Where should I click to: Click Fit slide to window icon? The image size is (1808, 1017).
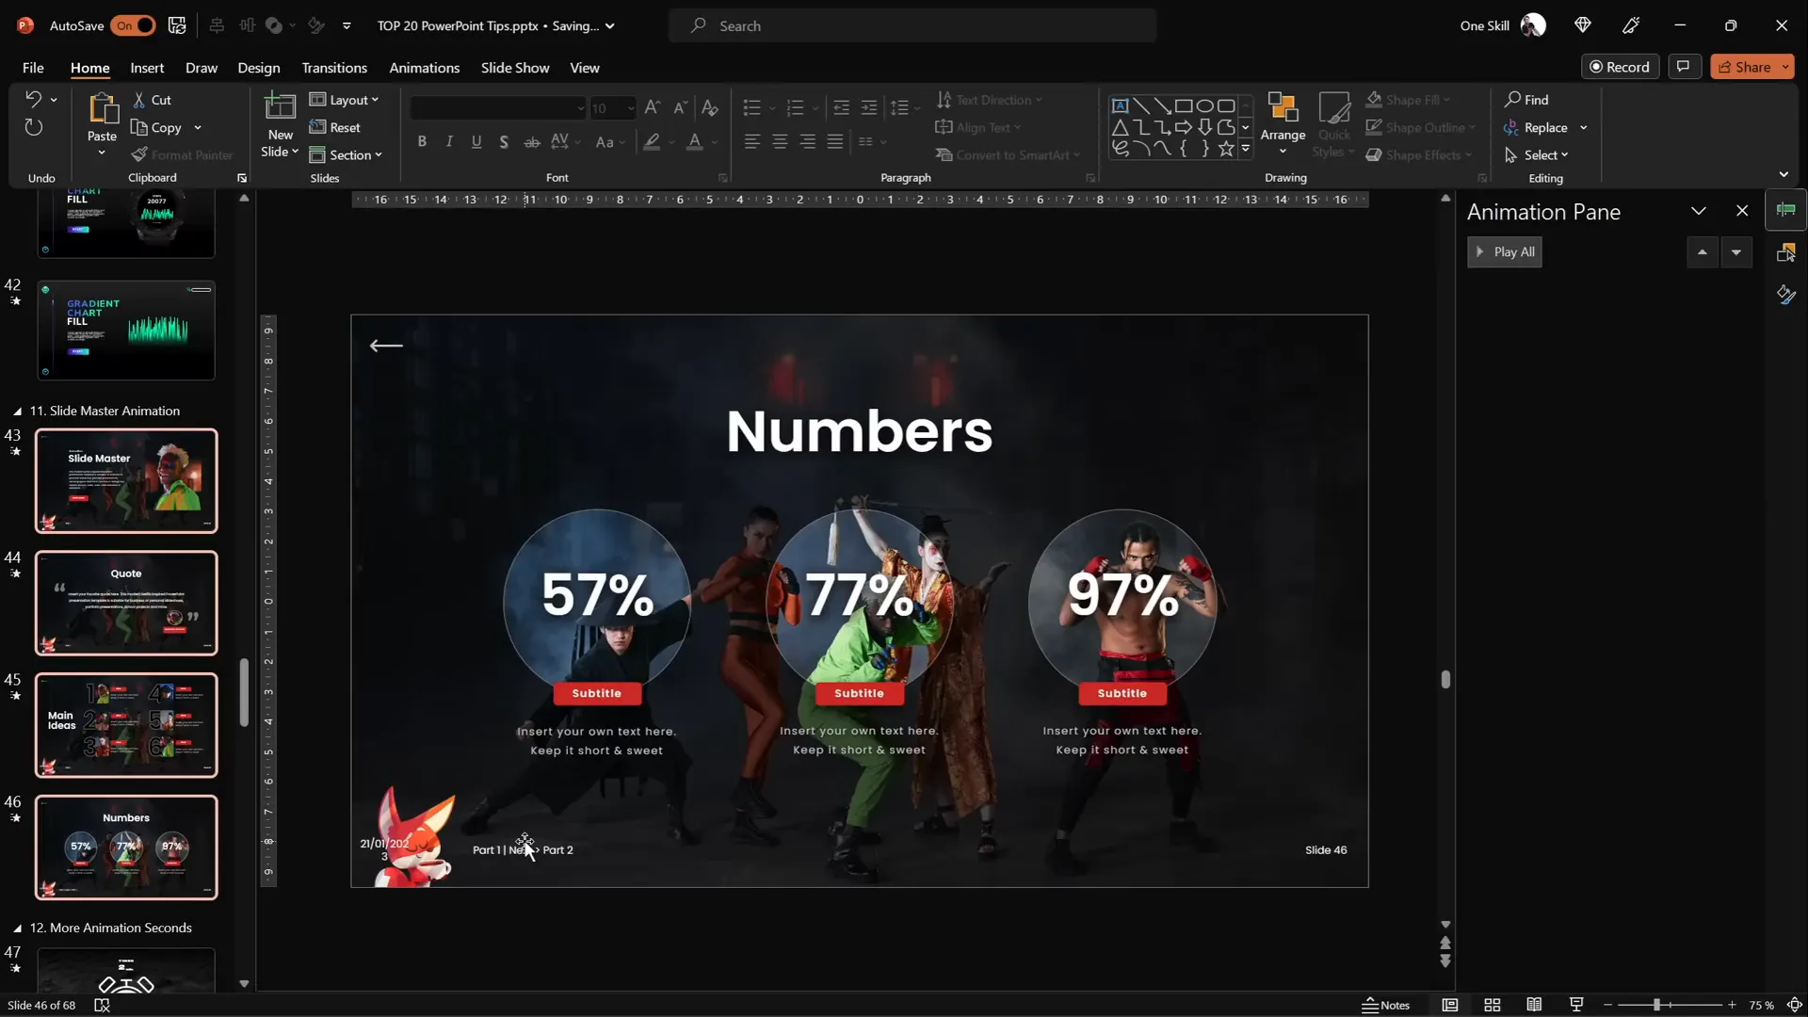point(1795,1005)
